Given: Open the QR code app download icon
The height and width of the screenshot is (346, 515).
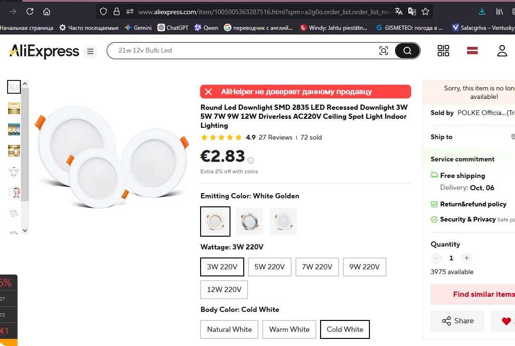Looking at the screenshot, I should point(443,51).
